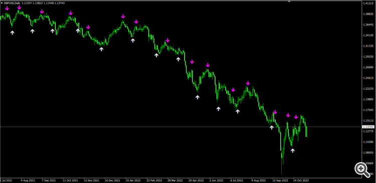Image resolution: width=376 pixels, height=183 pixels.
Task: Click the 12 Sep 2022 date label
Action: point(280,180)
